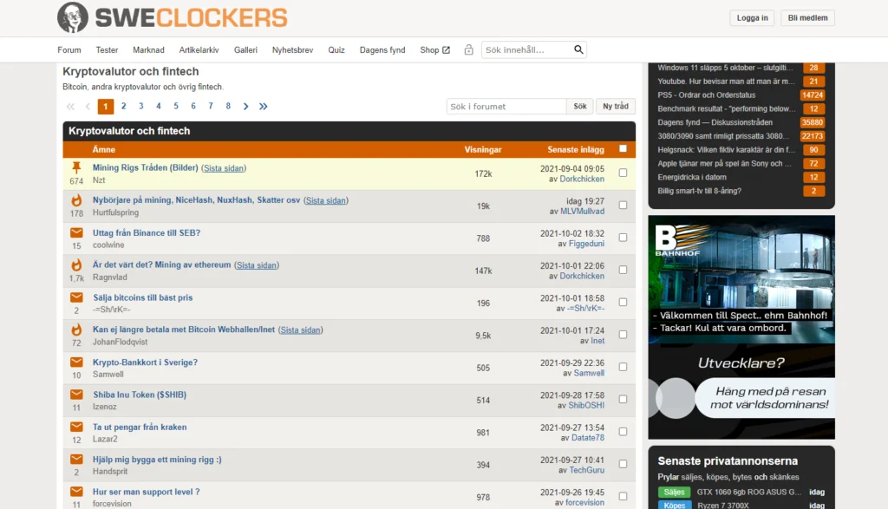Open the Tester menu item
888x509 pixels.
pyautogui.click(x=107, y=49)
